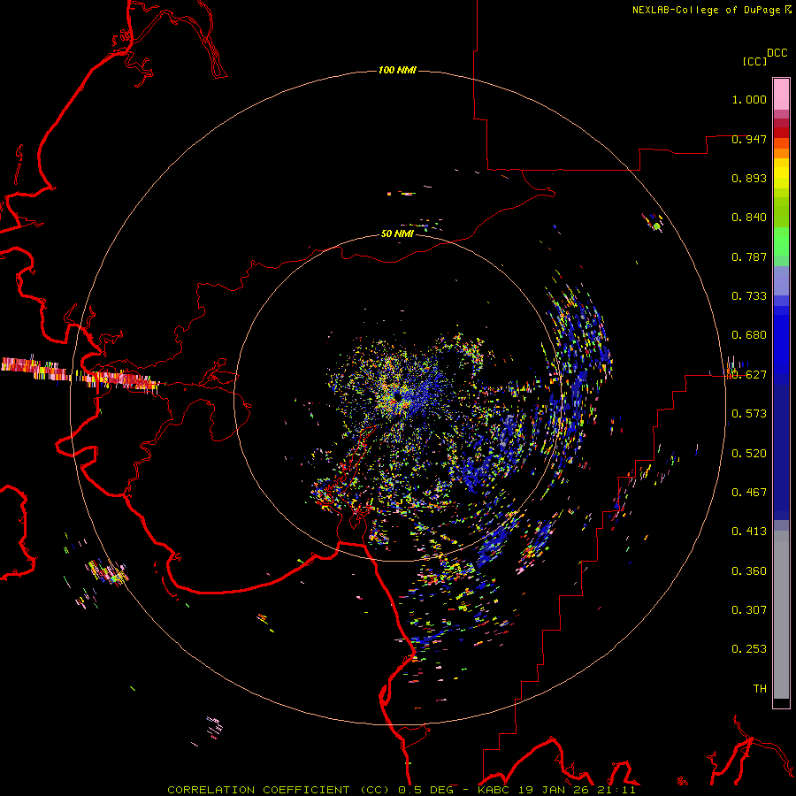
Task: Click the 0.840 scale value
Action: 749,218
